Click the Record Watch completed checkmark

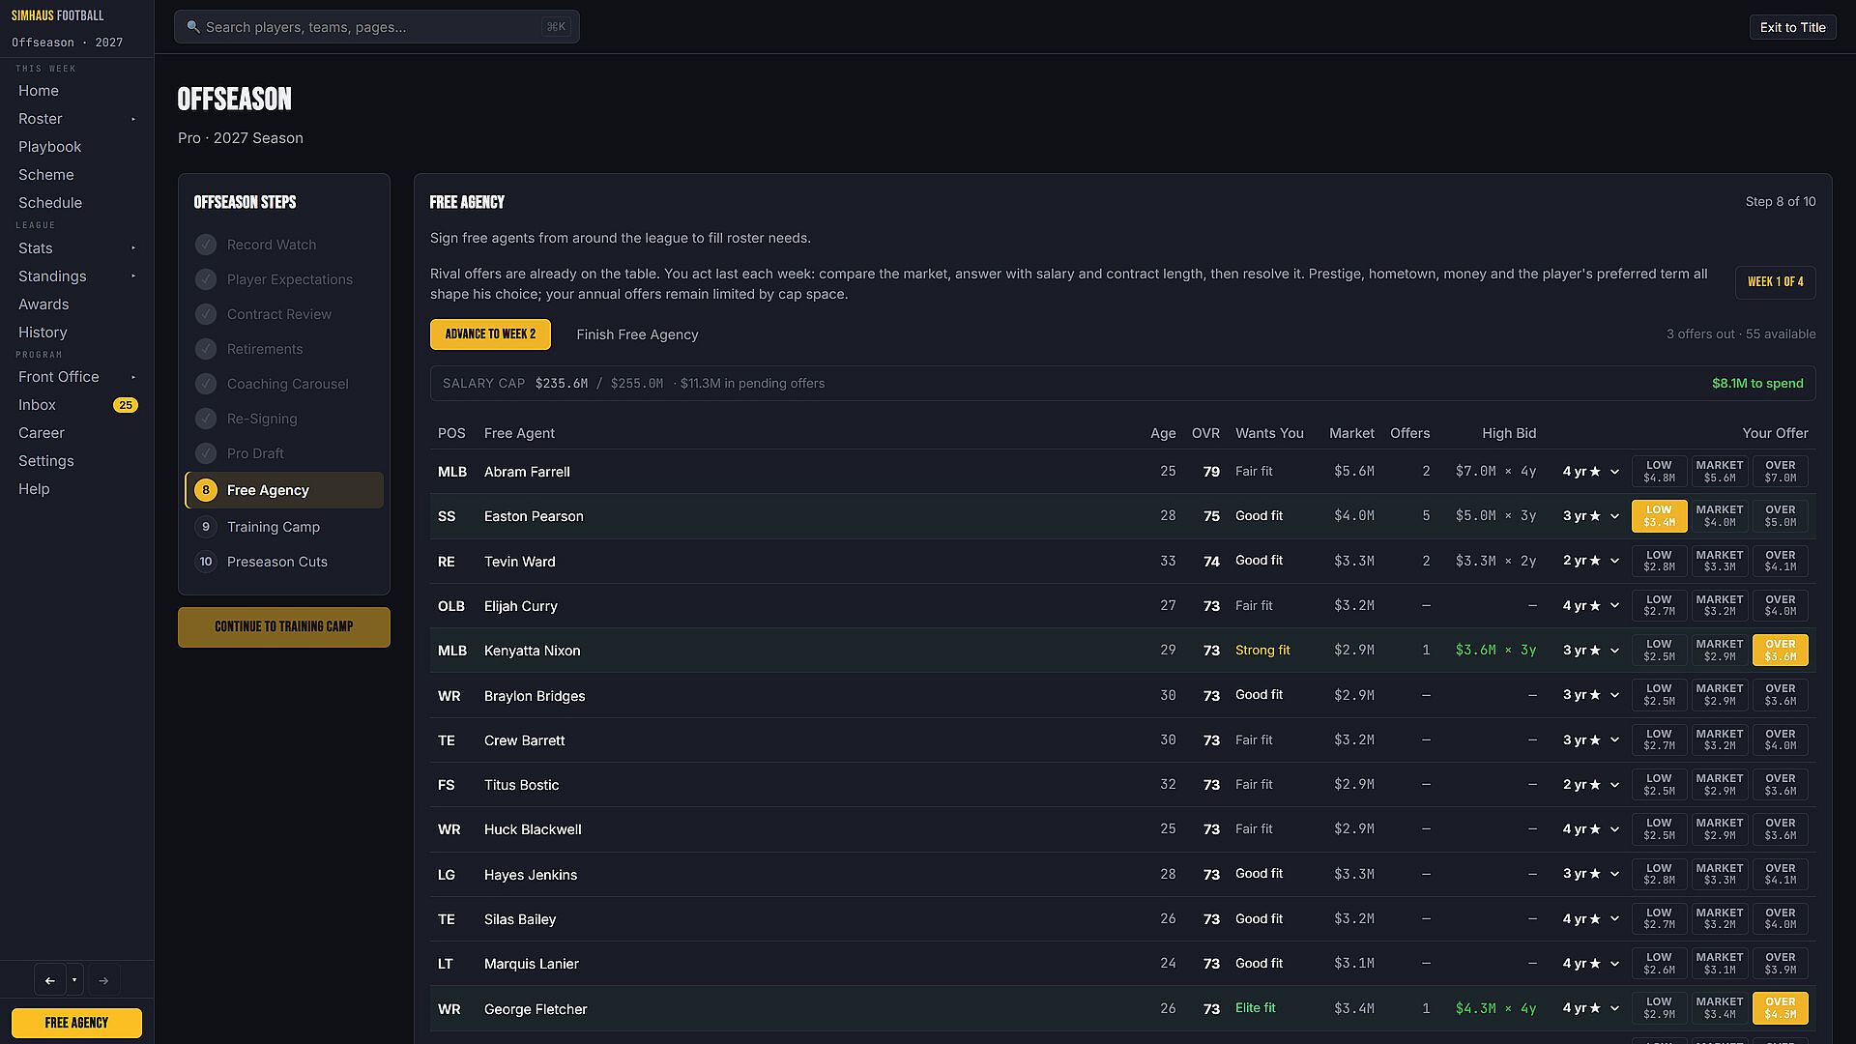pyautogui.click(x=206, y=245)
